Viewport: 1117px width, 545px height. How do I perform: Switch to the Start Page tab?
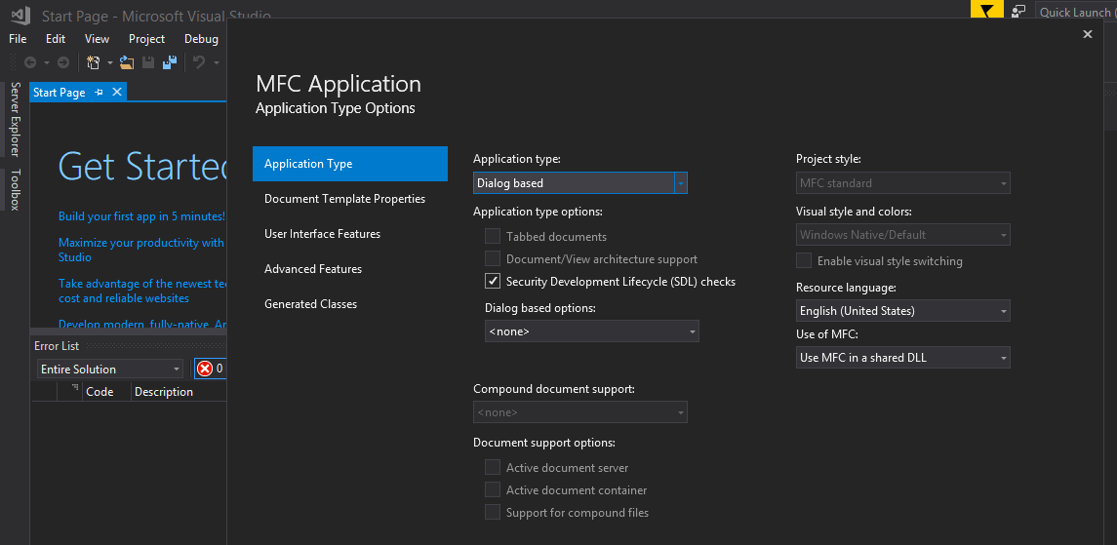pos(60,93)
